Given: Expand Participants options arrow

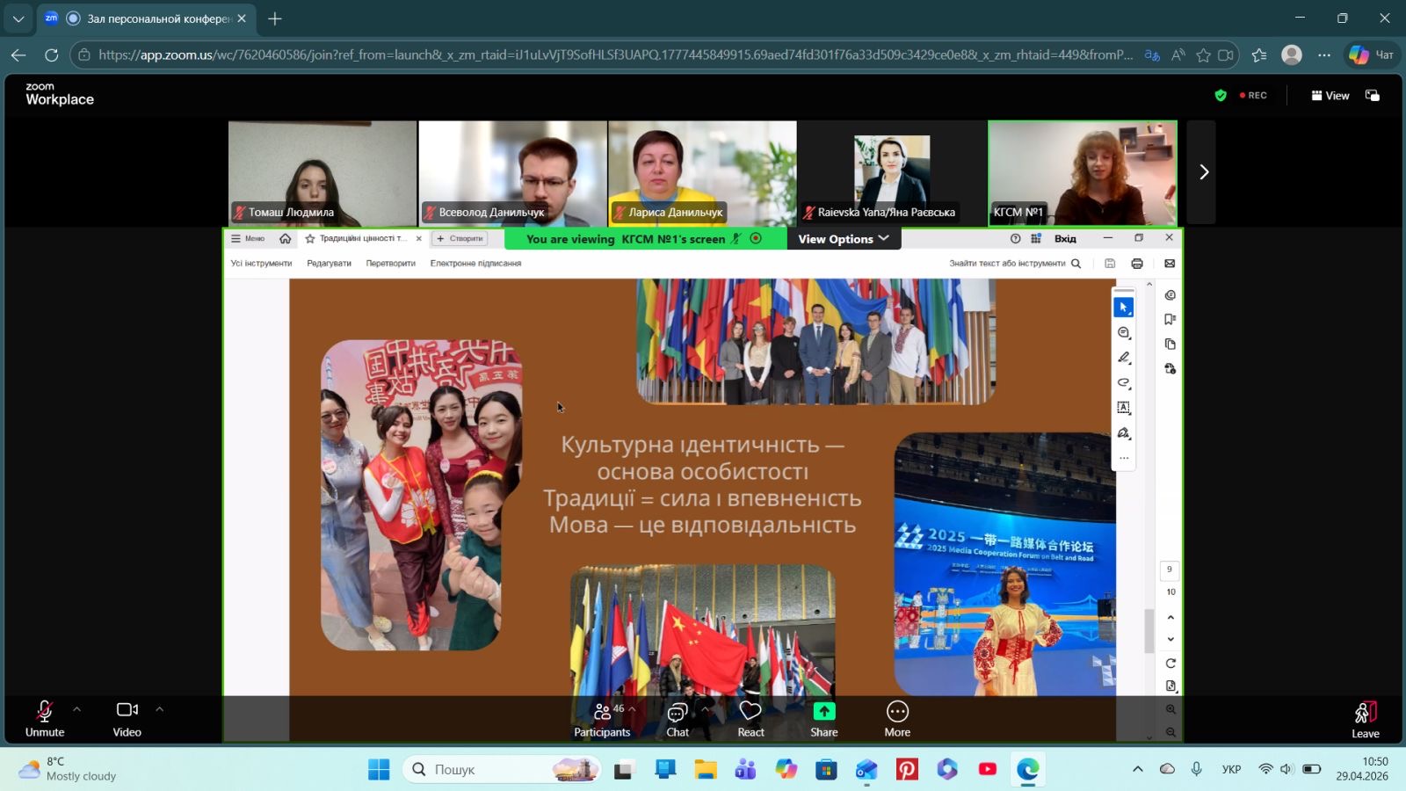Looking at the screenshot, I should (632, 708).
